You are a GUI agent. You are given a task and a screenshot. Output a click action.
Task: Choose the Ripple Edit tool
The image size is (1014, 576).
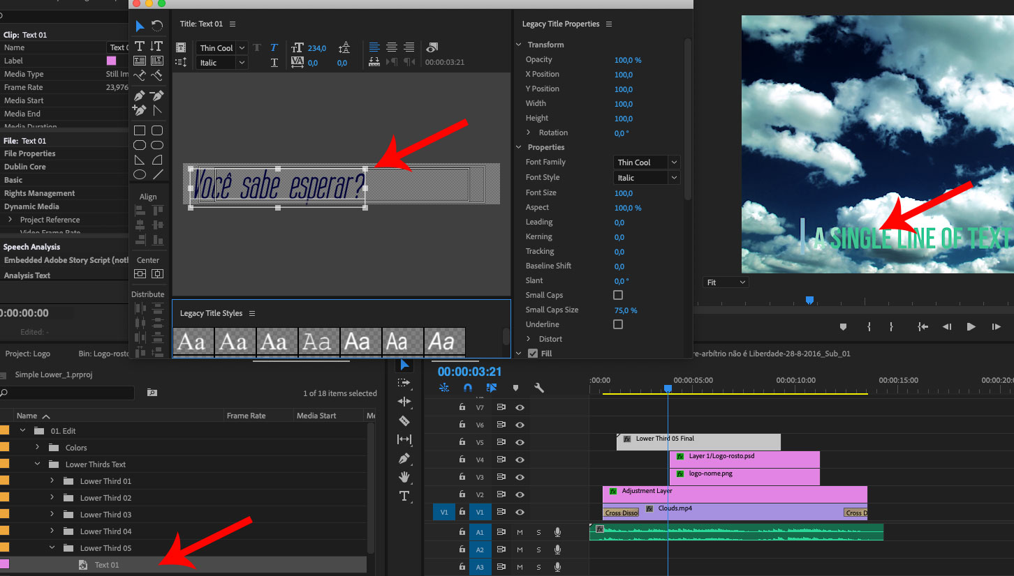[404, 402]
